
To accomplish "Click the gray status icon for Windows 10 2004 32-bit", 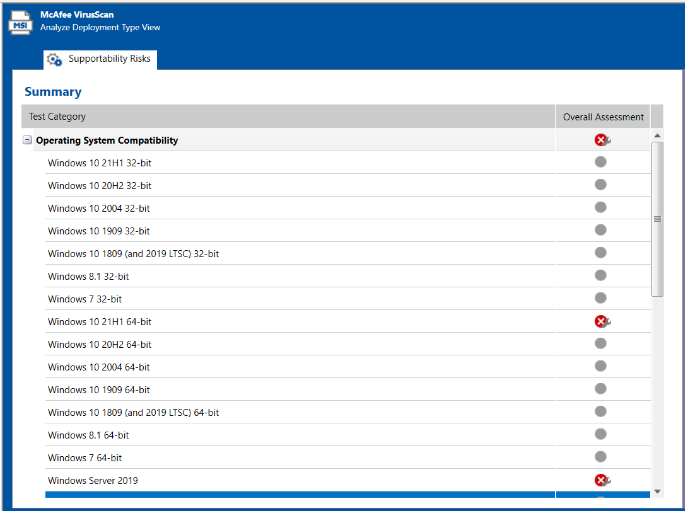I will 600,207.
